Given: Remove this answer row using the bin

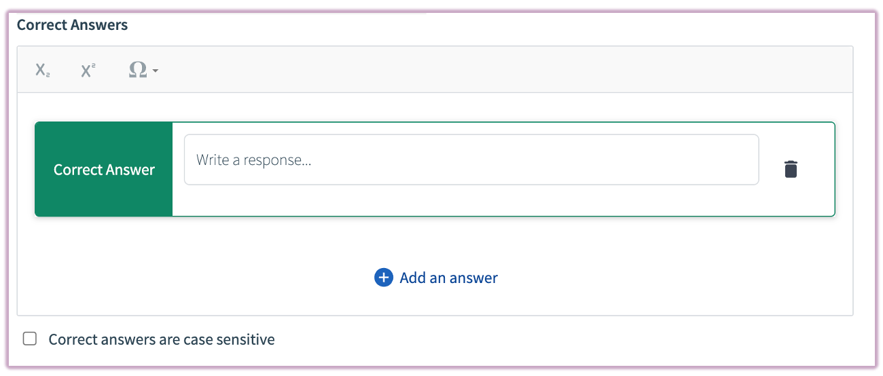Looking at the screenshot, I should pyautogui.click(x=791, y=169).
